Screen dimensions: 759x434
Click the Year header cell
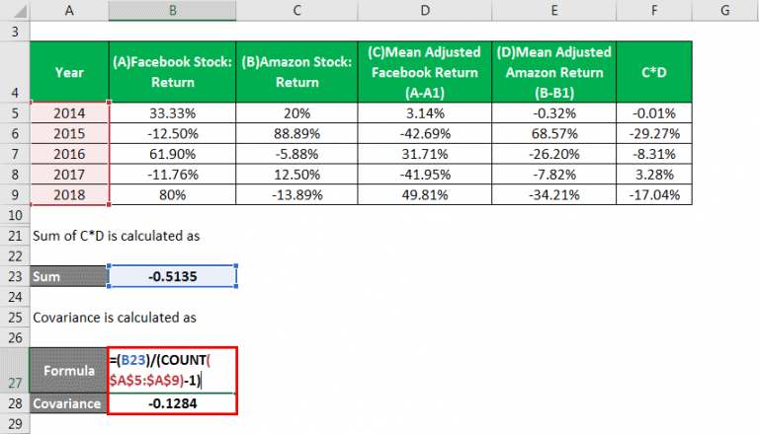click(x=69, y=70)
